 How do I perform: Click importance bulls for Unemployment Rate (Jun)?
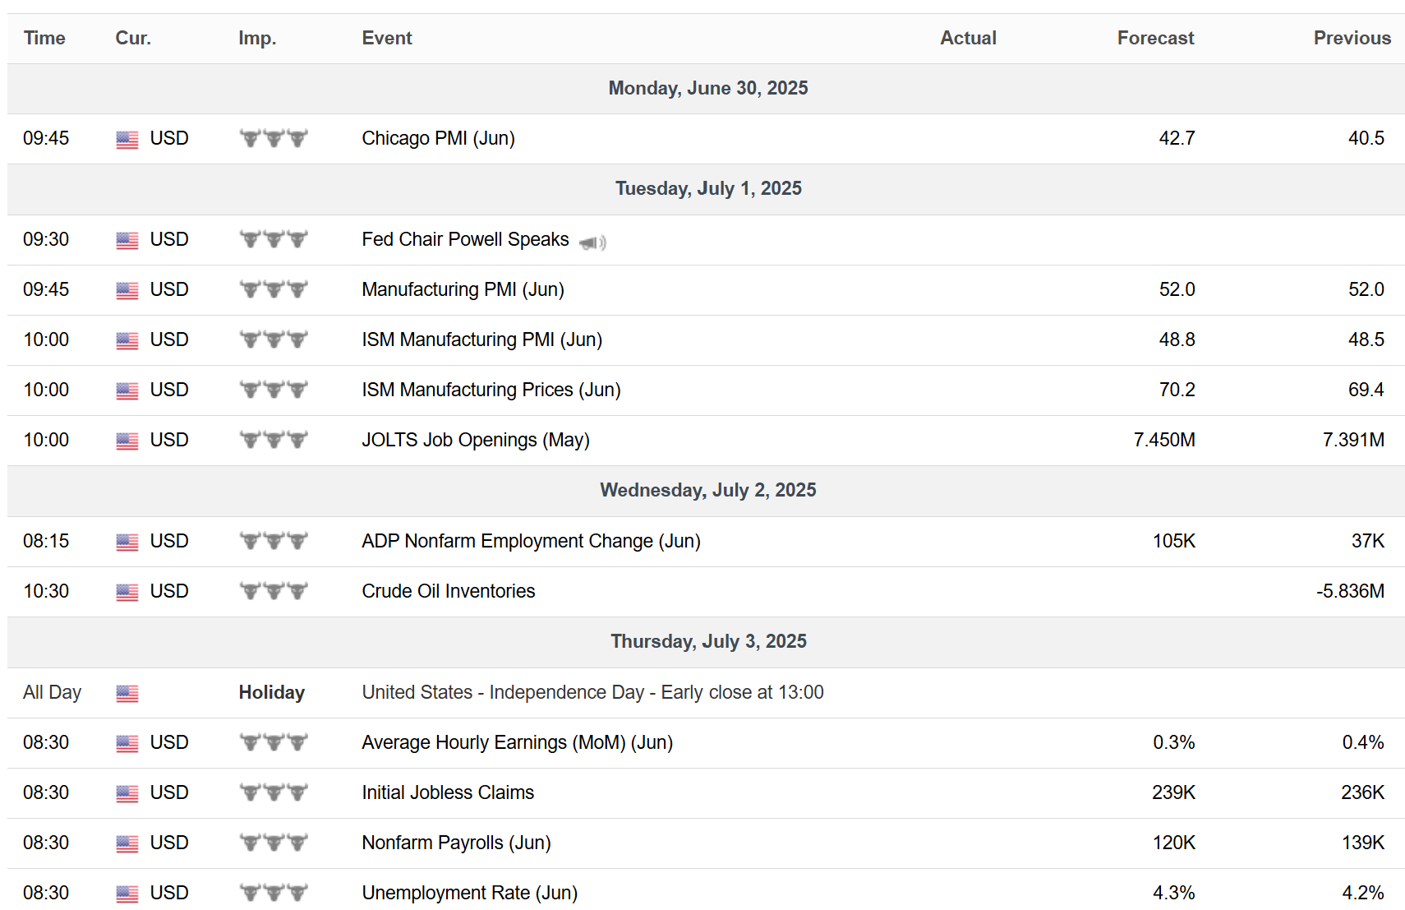(274, 893)
